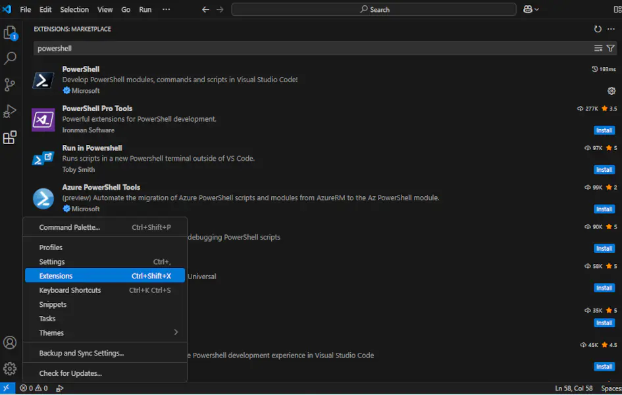
Task: Install the extension with 90K downloads
Action: point(604,249)
